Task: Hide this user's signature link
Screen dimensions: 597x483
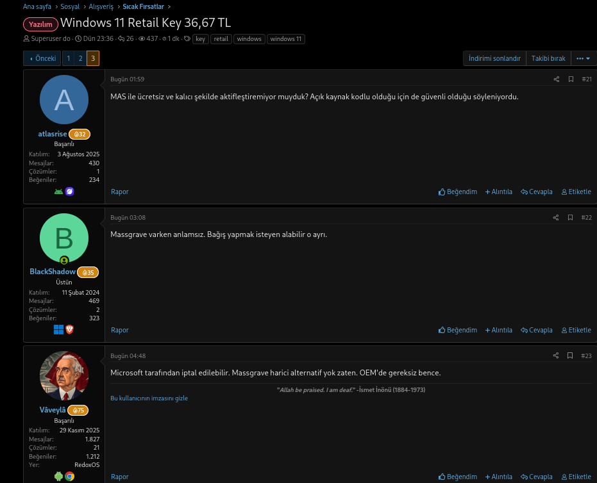Action: pyautogui.click(x=149, y=398)
